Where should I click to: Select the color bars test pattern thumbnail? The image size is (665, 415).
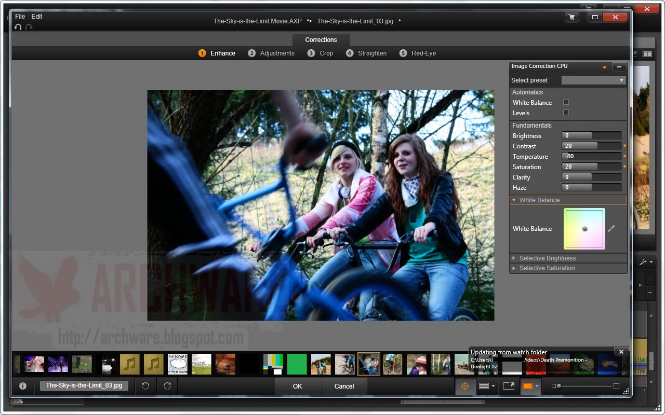point(273,364)
